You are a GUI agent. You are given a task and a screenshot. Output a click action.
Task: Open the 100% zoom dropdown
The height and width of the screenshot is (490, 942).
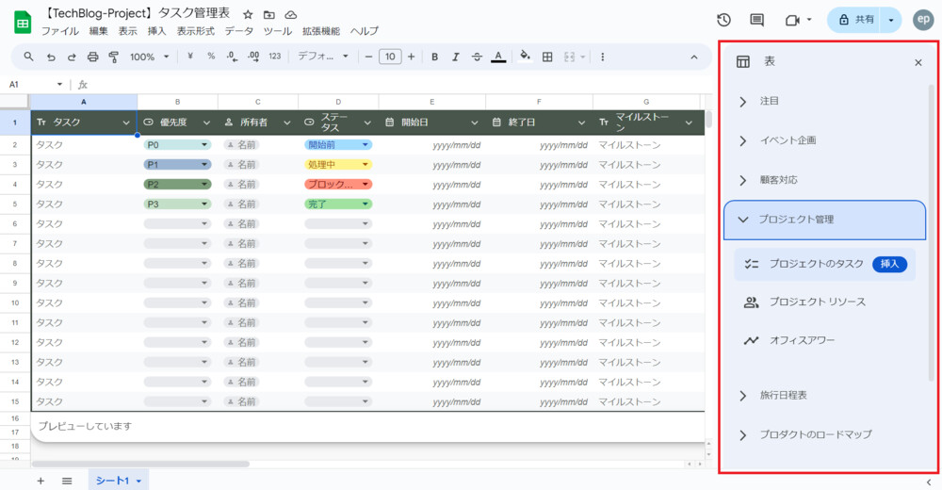point(150,57)
